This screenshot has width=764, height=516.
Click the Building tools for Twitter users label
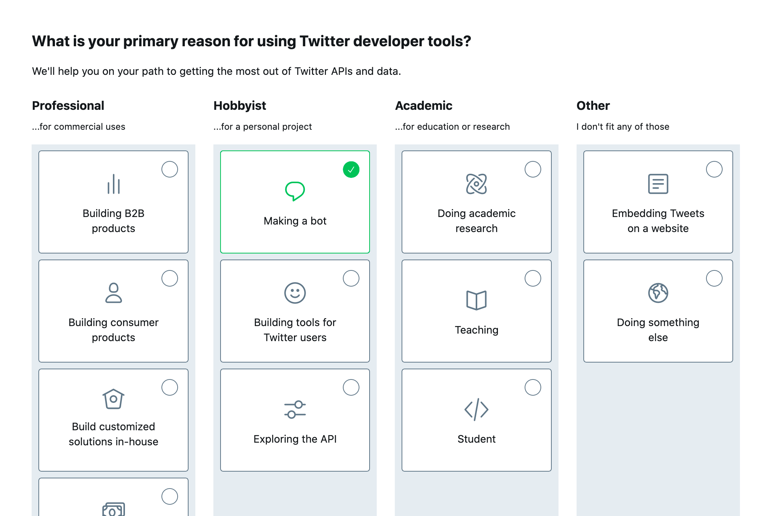(x=295, y=330)
